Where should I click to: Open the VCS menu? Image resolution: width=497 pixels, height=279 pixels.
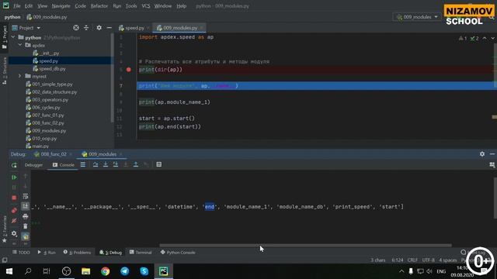coord(146,6)
